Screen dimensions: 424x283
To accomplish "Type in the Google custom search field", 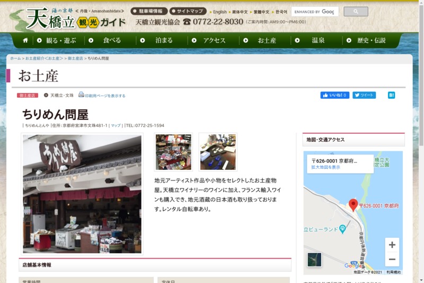I will coord(314,11).
